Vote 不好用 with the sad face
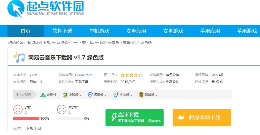260x135 pixels. [62, 110]
